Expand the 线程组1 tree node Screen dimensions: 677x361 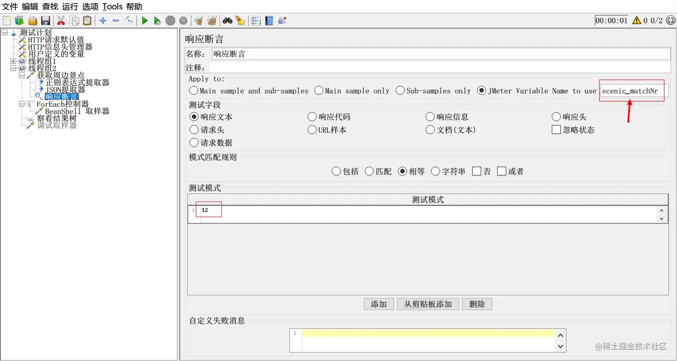pyautogui.click(x=13, y=60)
